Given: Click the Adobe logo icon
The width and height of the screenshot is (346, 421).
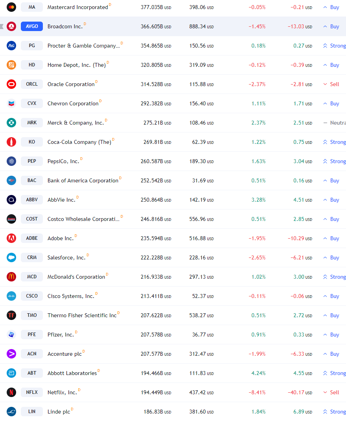Looking at the screenshot, I should [x=11, y=238].
